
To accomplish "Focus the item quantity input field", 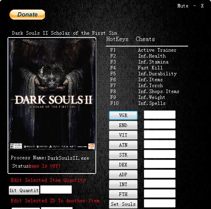I will point(56,190).
